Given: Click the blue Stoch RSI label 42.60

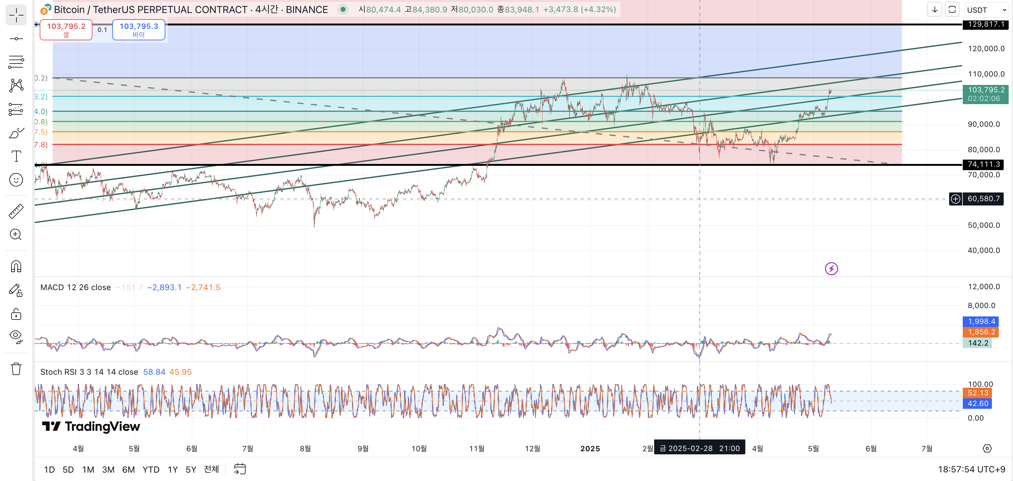Looking at the screenshot, I should 977,404.
